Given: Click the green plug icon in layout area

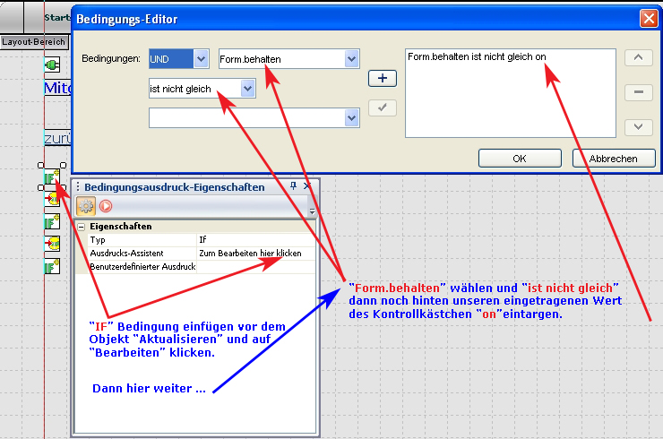Looking at the screenshot, I should (51, 65).
